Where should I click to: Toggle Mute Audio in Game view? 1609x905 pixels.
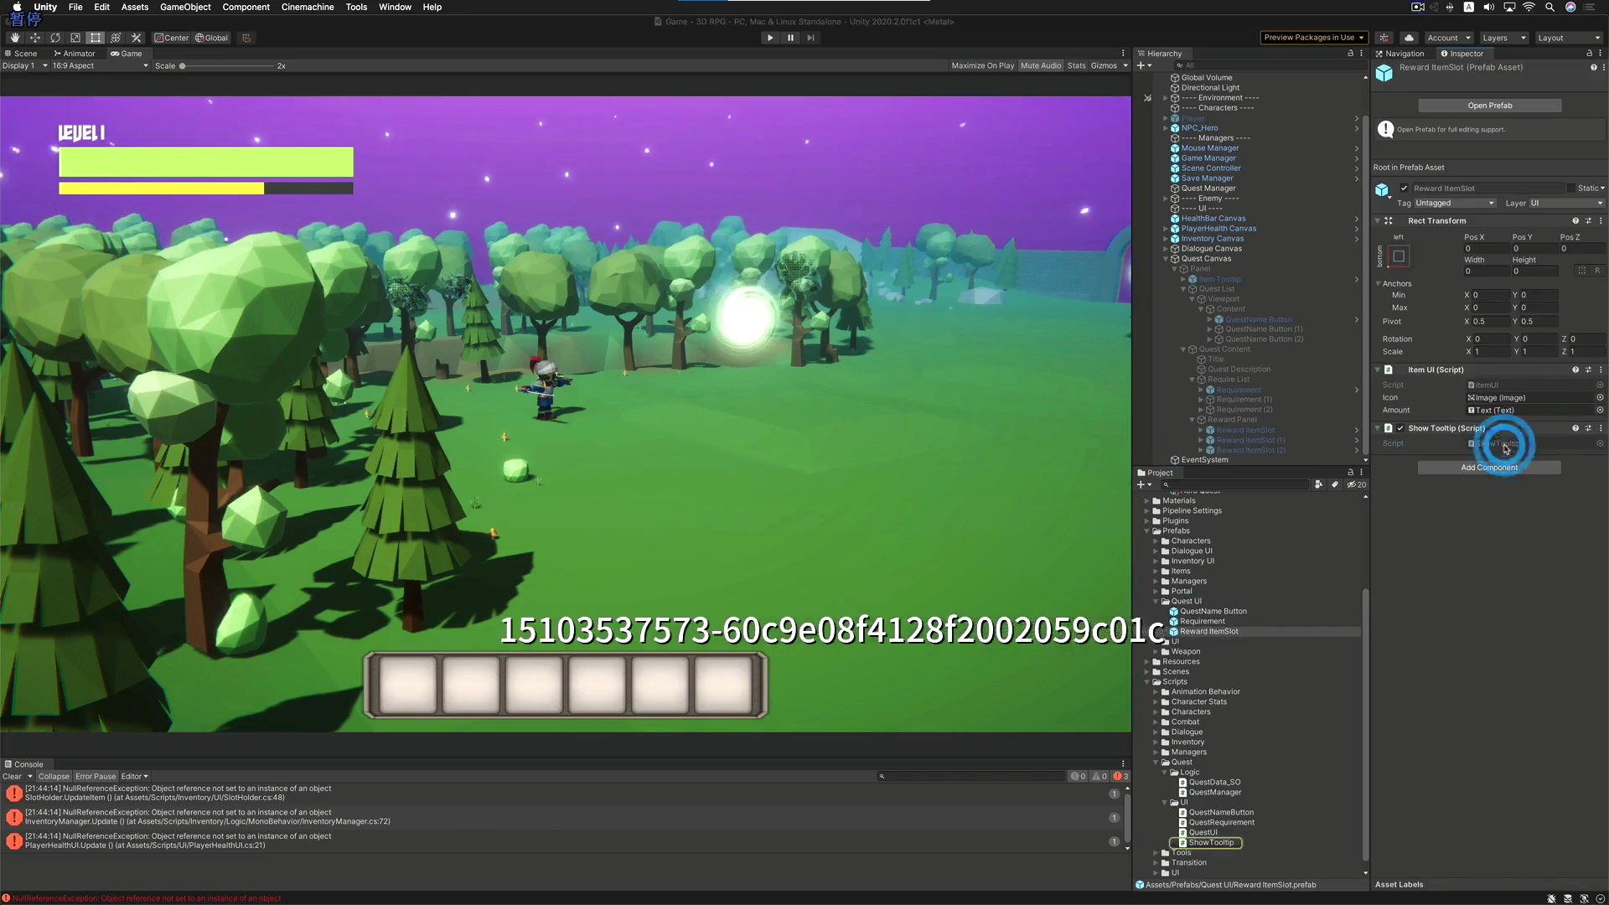(1041, 65)
